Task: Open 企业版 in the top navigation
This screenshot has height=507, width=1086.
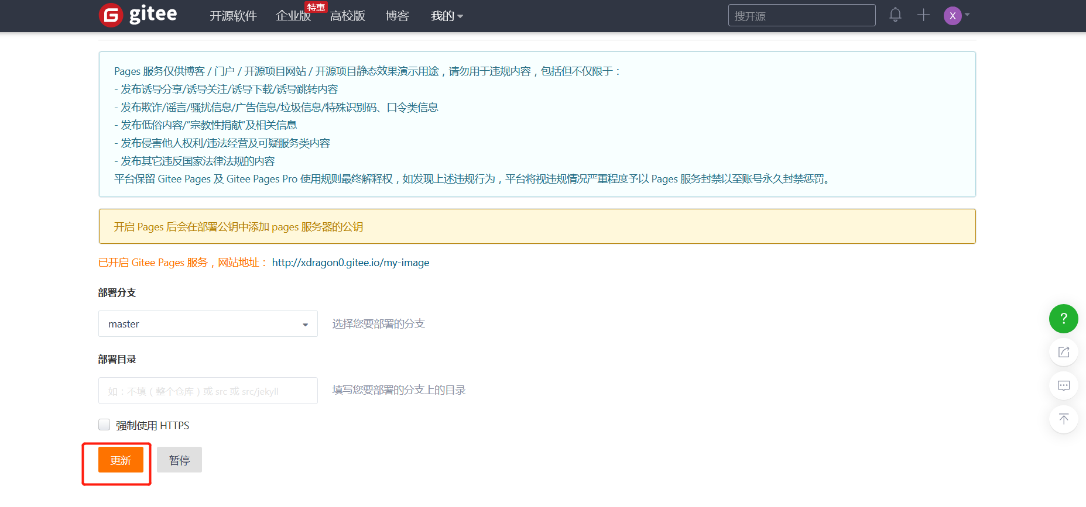Action: tap(293, 16)
